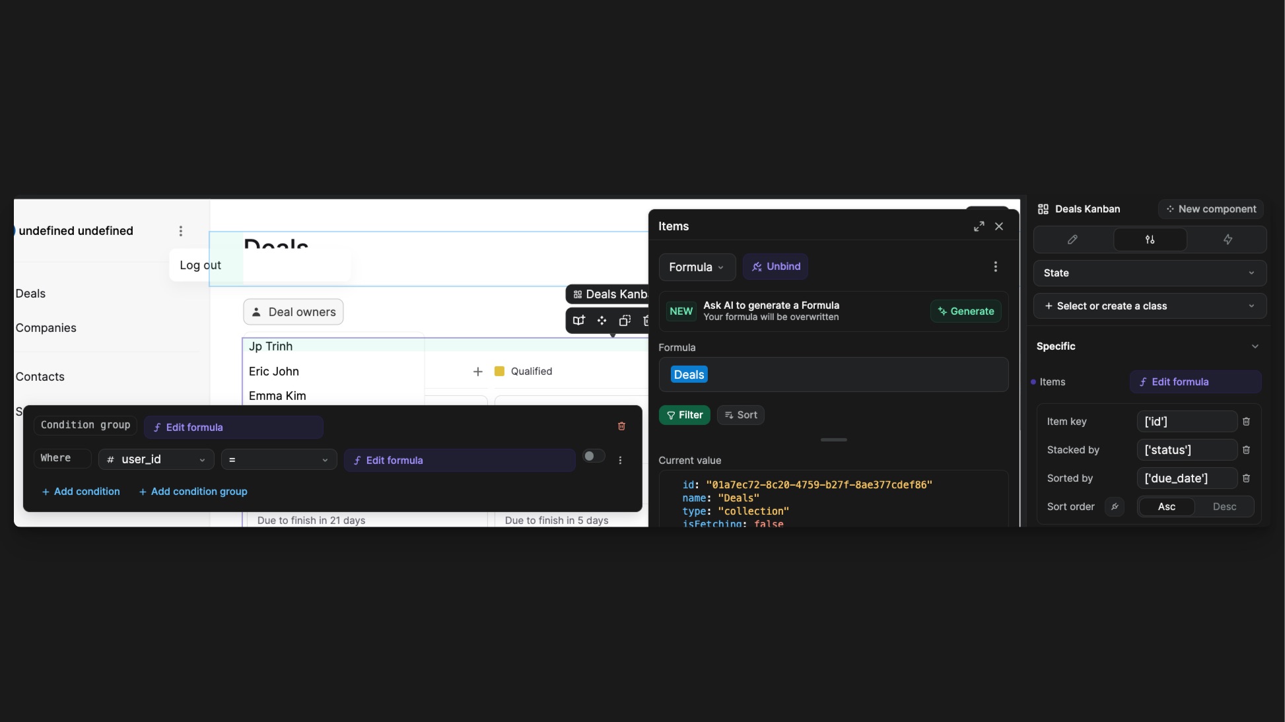Select the Edit styles pencil icon

(1072, 240)
